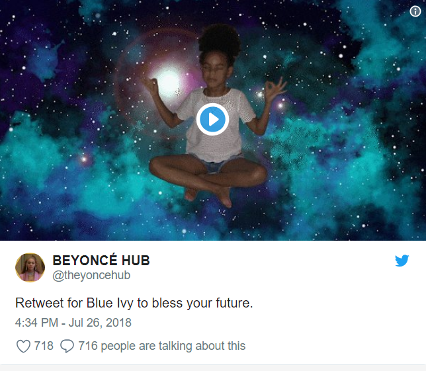
Task: Click the info icon on the video
Action: (x=415, y=11)
